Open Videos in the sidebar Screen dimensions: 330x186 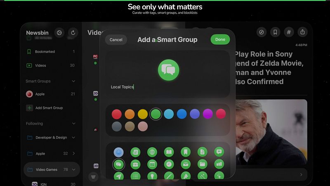[x=50, y=65]
